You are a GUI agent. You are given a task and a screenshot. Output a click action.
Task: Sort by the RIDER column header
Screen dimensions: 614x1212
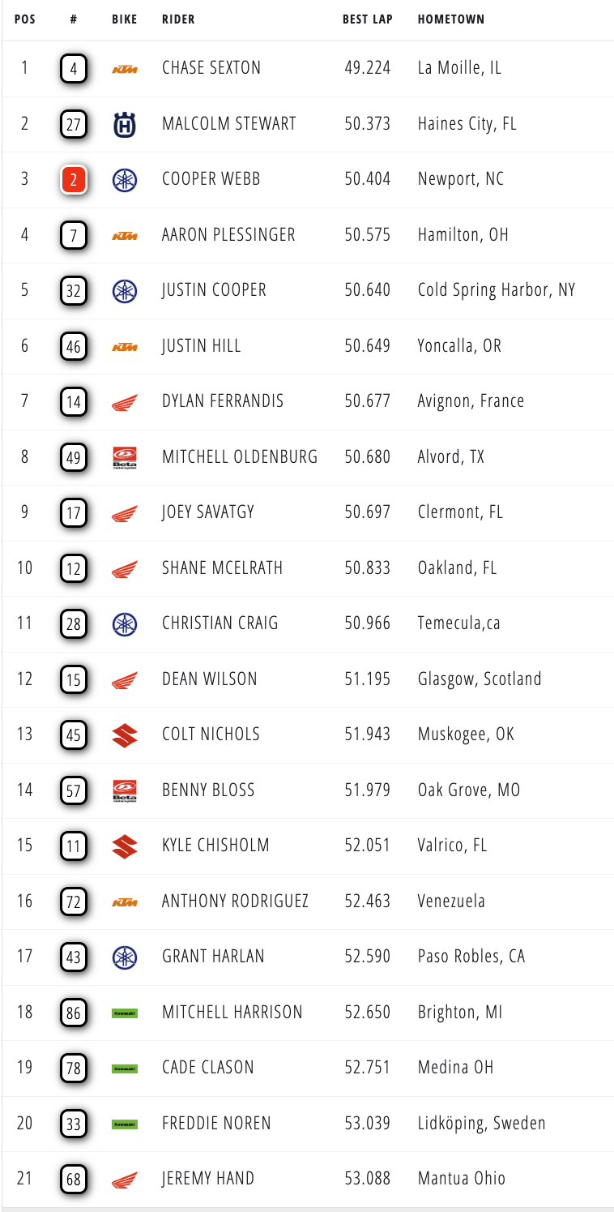coord(178,19)
